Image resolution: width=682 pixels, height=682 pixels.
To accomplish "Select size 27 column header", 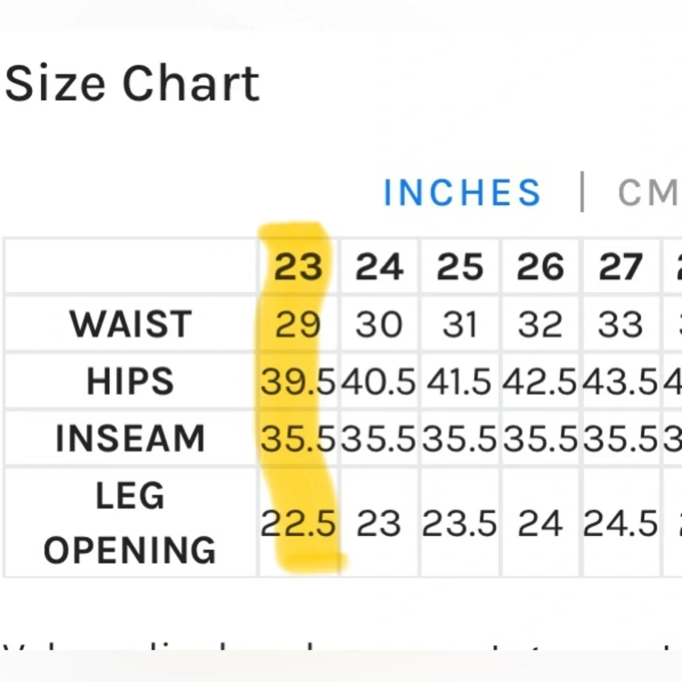I will point(621,267).
